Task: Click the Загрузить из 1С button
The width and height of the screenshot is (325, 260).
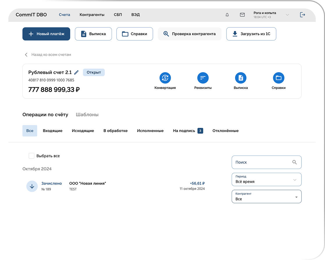Action: [251, 34]
